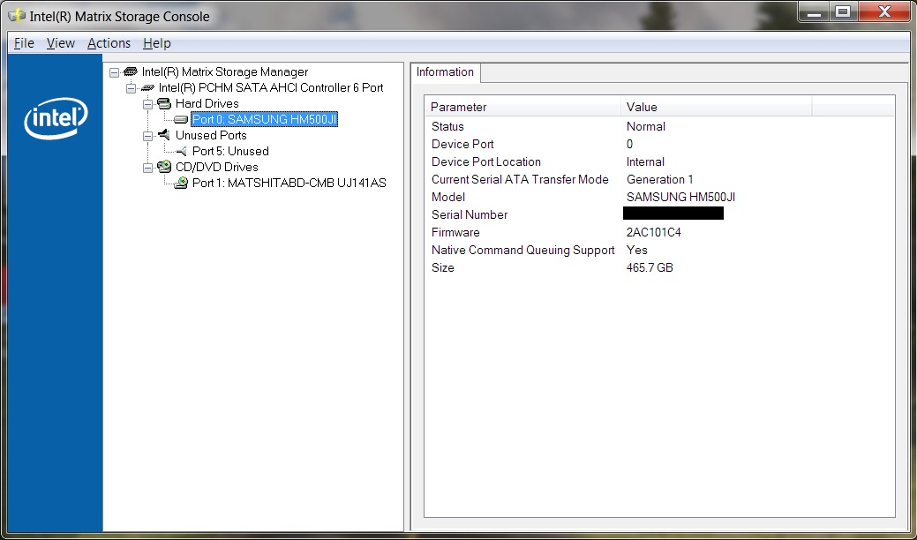Collapse the Unused Ports branch

(x=148, y=136)
